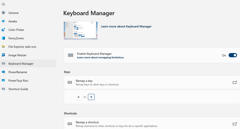Turn off the Enable Keyboard Manager toggle
The image size is (240, 129).
tap(233, 55)
